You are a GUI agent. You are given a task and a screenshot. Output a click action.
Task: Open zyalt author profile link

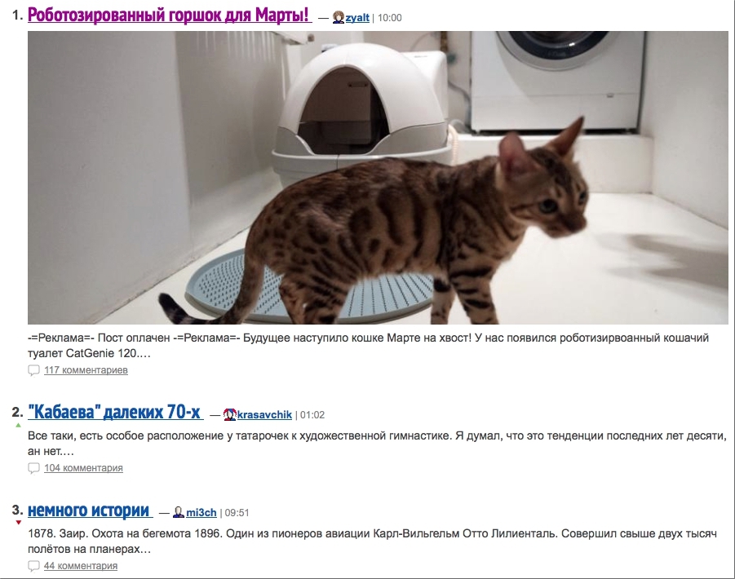[357, 18]
